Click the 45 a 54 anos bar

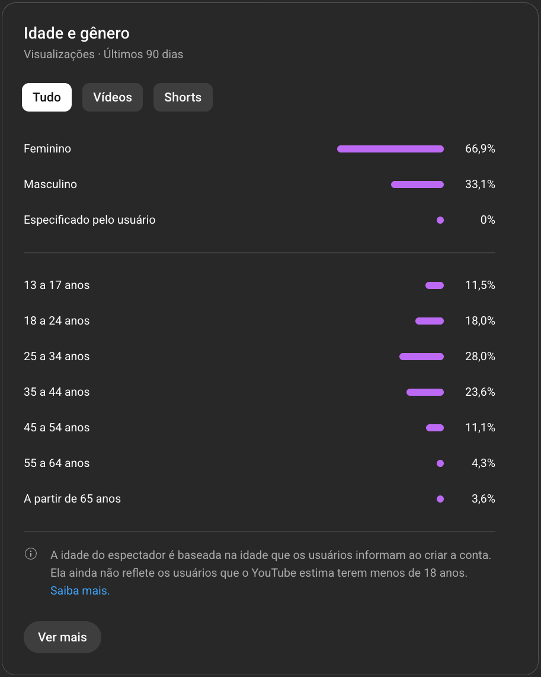(434, 428)
